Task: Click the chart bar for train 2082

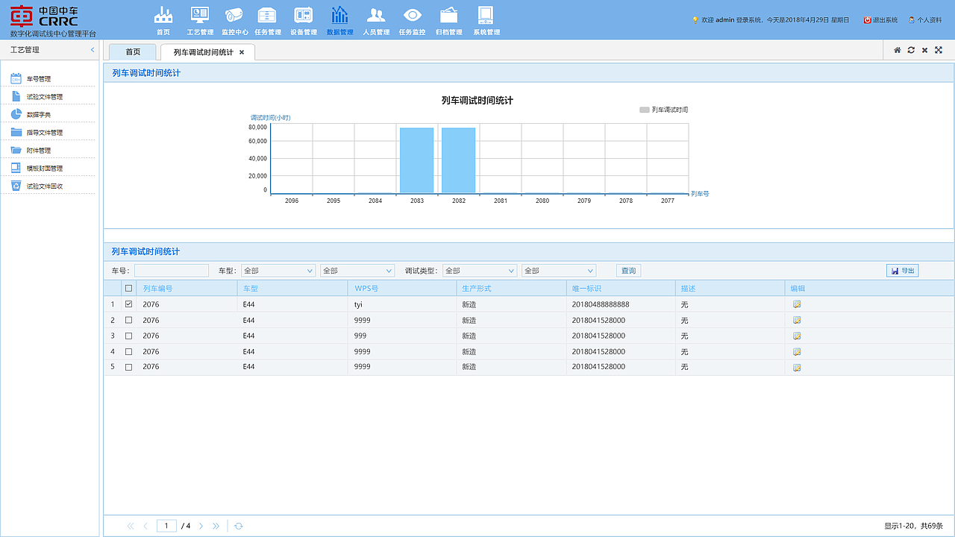Action: click(458, 160)
